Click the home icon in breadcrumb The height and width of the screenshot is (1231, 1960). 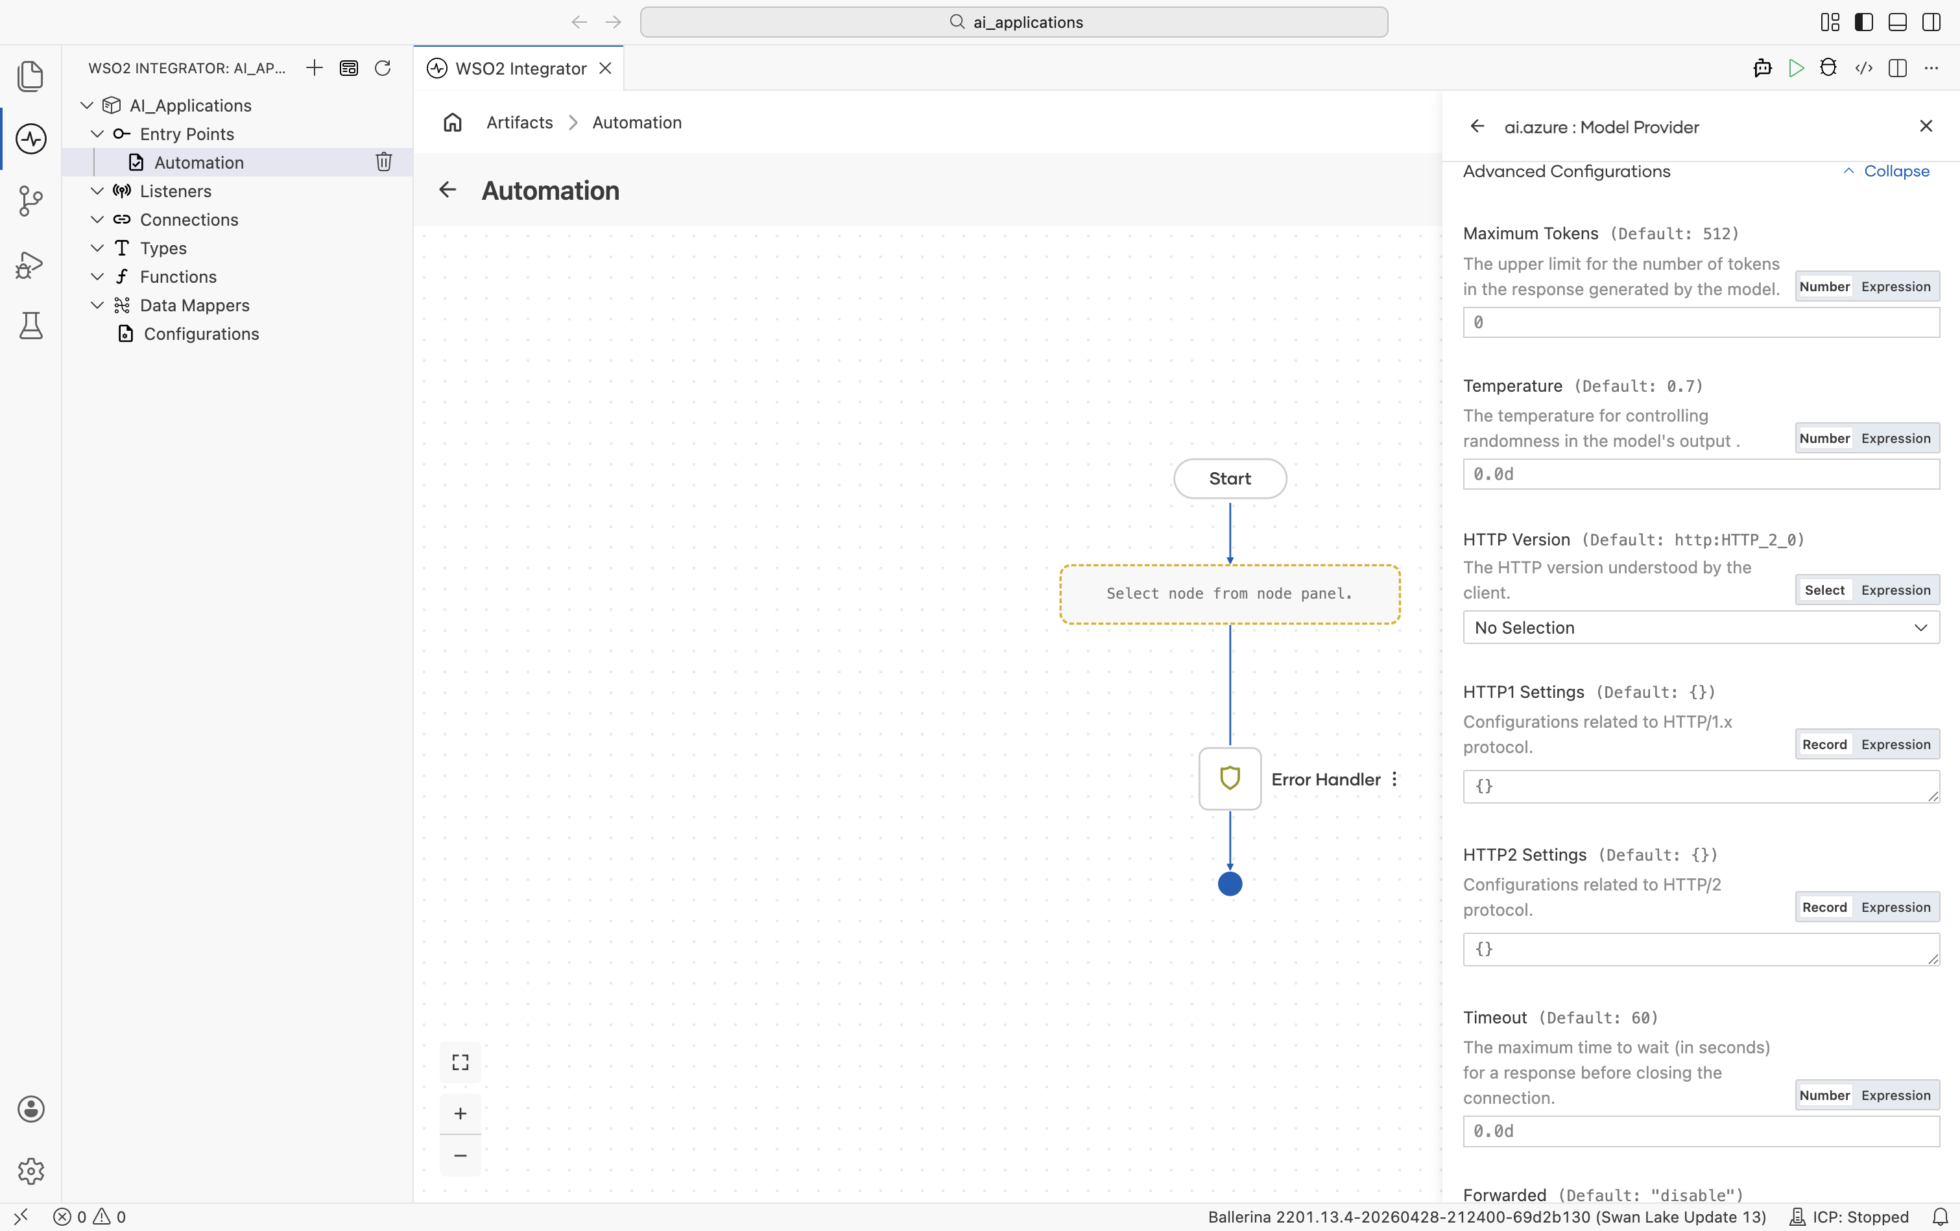453,122
